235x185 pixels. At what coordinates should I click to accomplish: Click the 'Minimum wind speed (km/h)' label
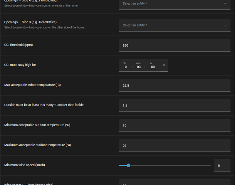point(25,165)
